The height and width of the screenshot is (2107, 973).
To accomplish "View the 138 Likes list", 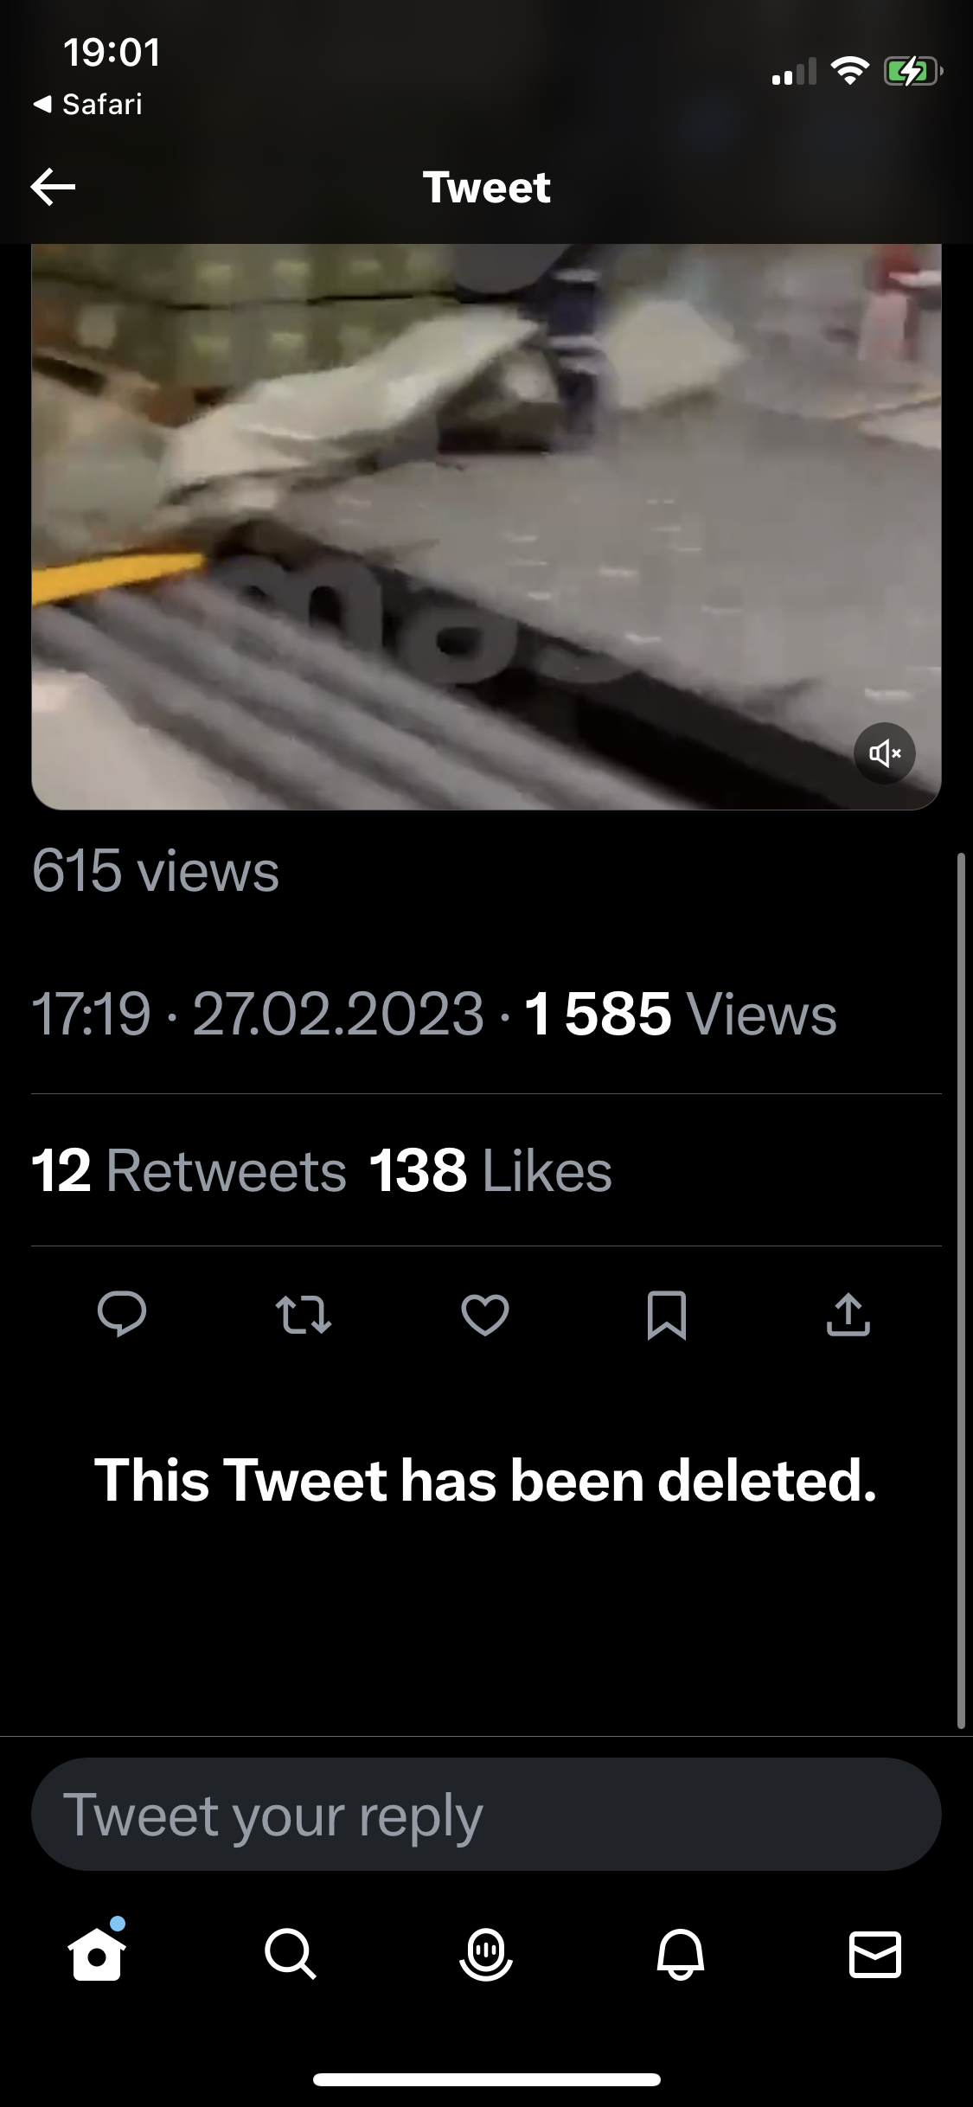I will 490,1170.
